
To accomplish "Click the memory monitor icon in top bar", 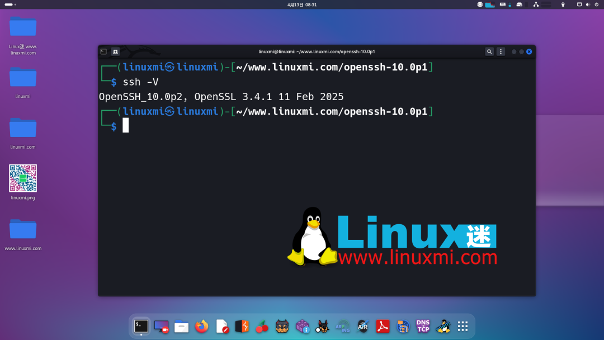I will pyautogui.click(x=503, y=4).
